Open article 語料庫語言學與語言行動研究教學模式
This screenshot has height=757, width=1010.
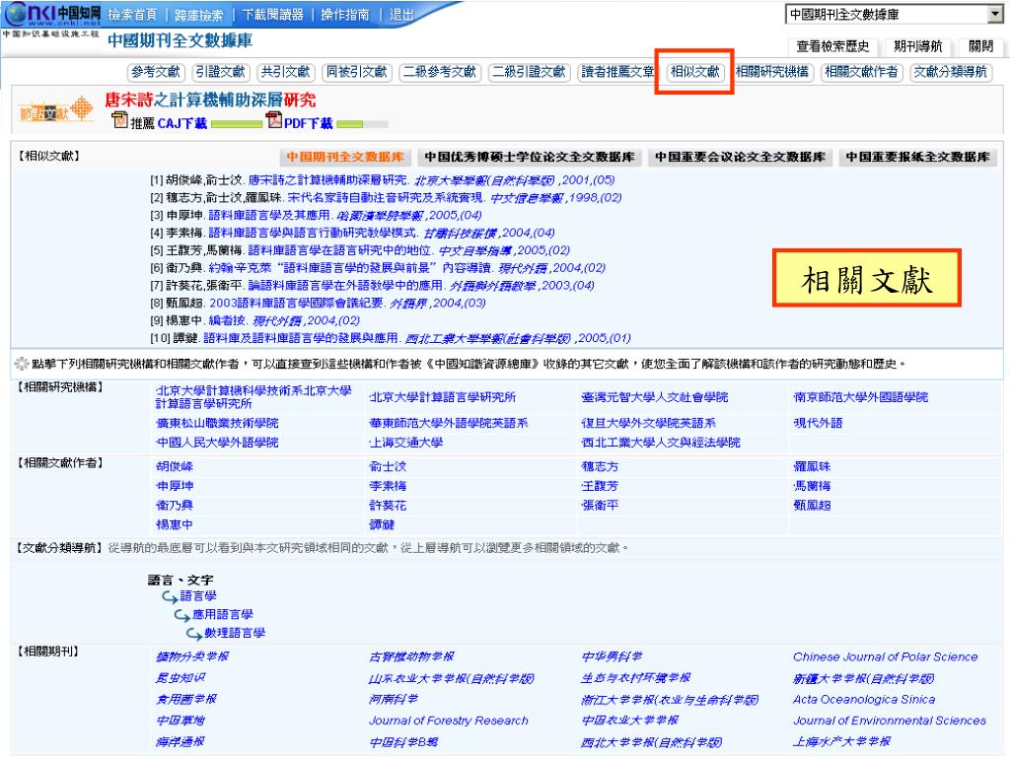(x=313, y=233)
